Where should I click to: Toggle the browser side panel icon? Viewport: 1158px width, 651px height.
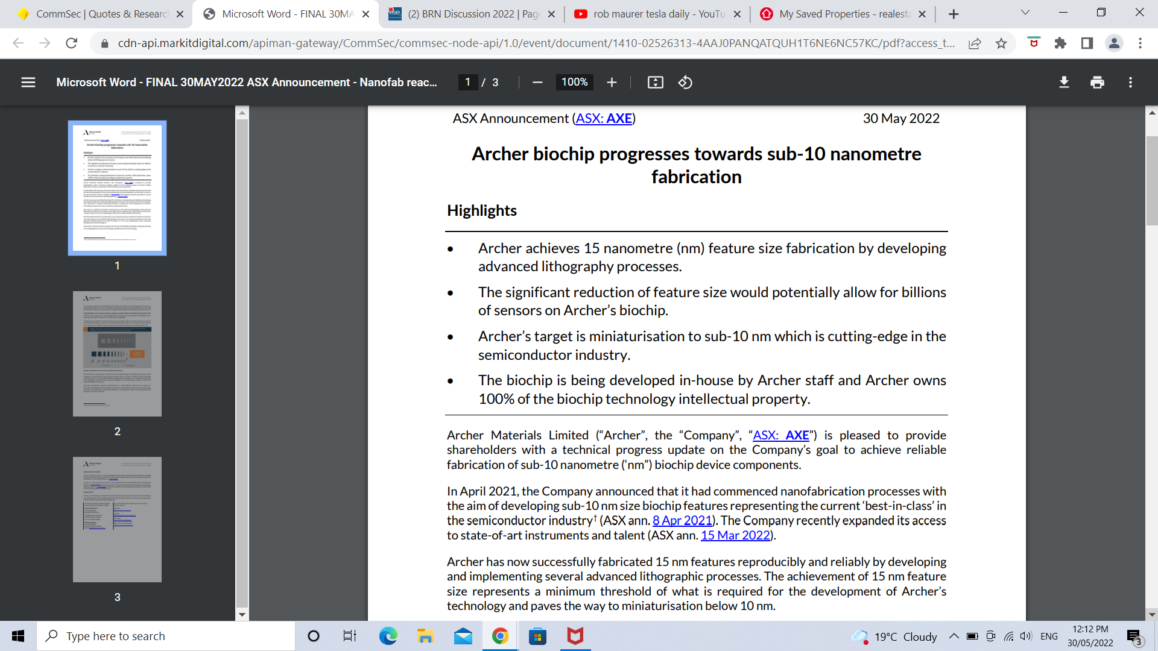(1087, 43)
